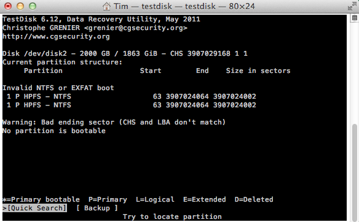Click the split pane icon above scrollbar

pos(355,18)
